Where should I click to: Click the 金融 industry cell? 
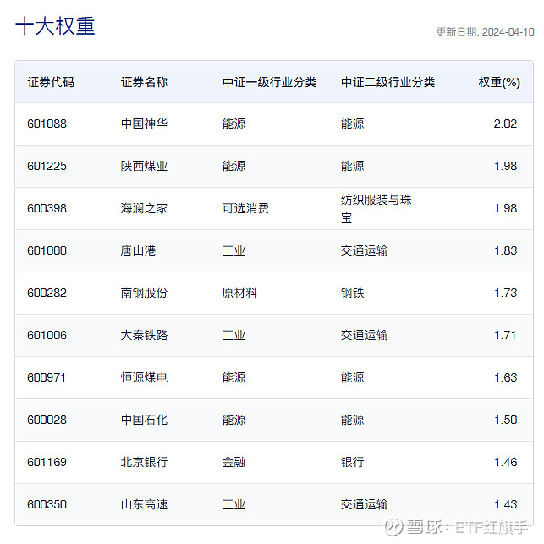tap(234, 463)
